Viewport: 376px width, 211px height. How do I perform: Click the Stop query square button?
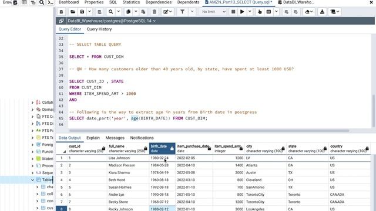[233, 12]
